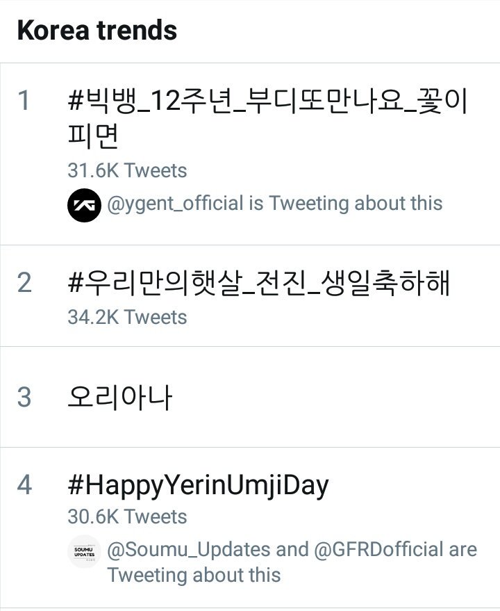Screen dimensions: 500x611
Task: Click rank number 3 beside 오리아나
Action: click(x=24, y=397)
